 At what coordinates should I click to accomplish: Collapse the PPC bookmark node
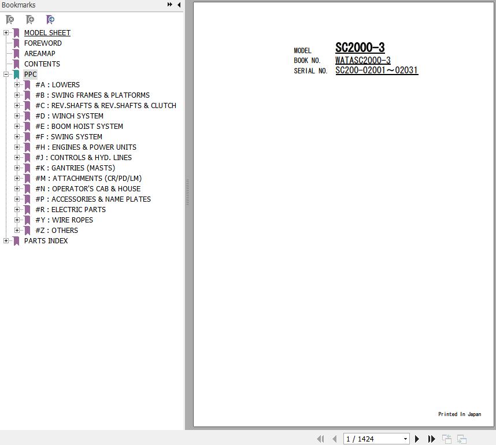pyautogui.click(x=6, y=75)
